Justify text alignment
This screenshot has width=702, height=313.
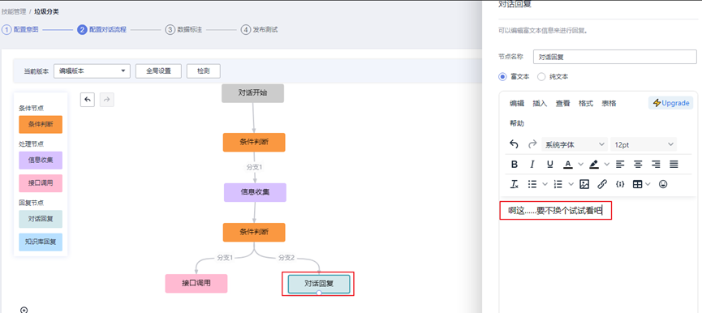[674, 164]
